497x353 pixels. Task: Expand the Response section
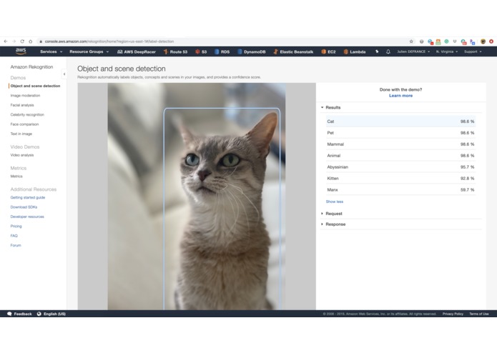click(x=333, y=224)
